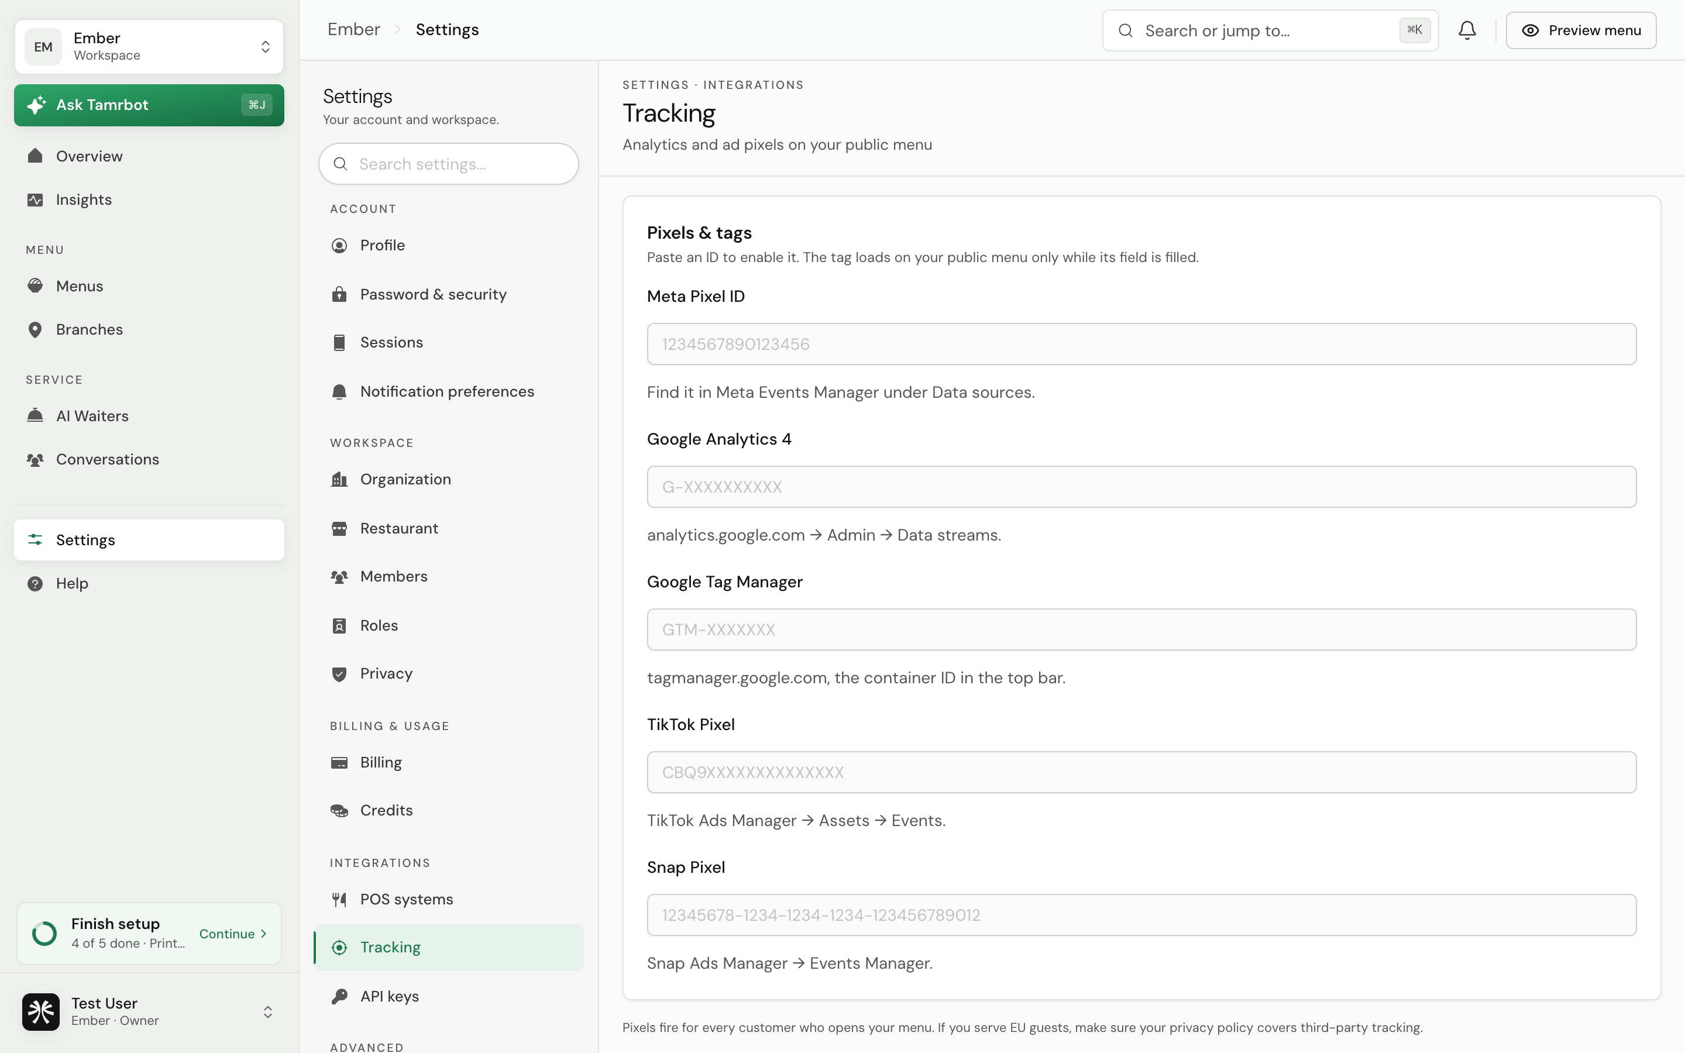Click the Google Analytics 4 input
Screen dimensions: 1685x1053
click(x=1141, y=487)
